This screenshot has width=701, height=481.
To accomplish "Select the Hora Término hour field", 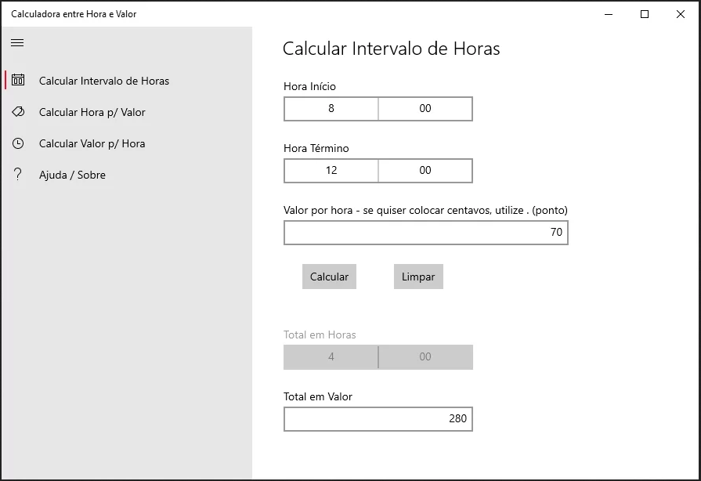I will pos(331,171).
